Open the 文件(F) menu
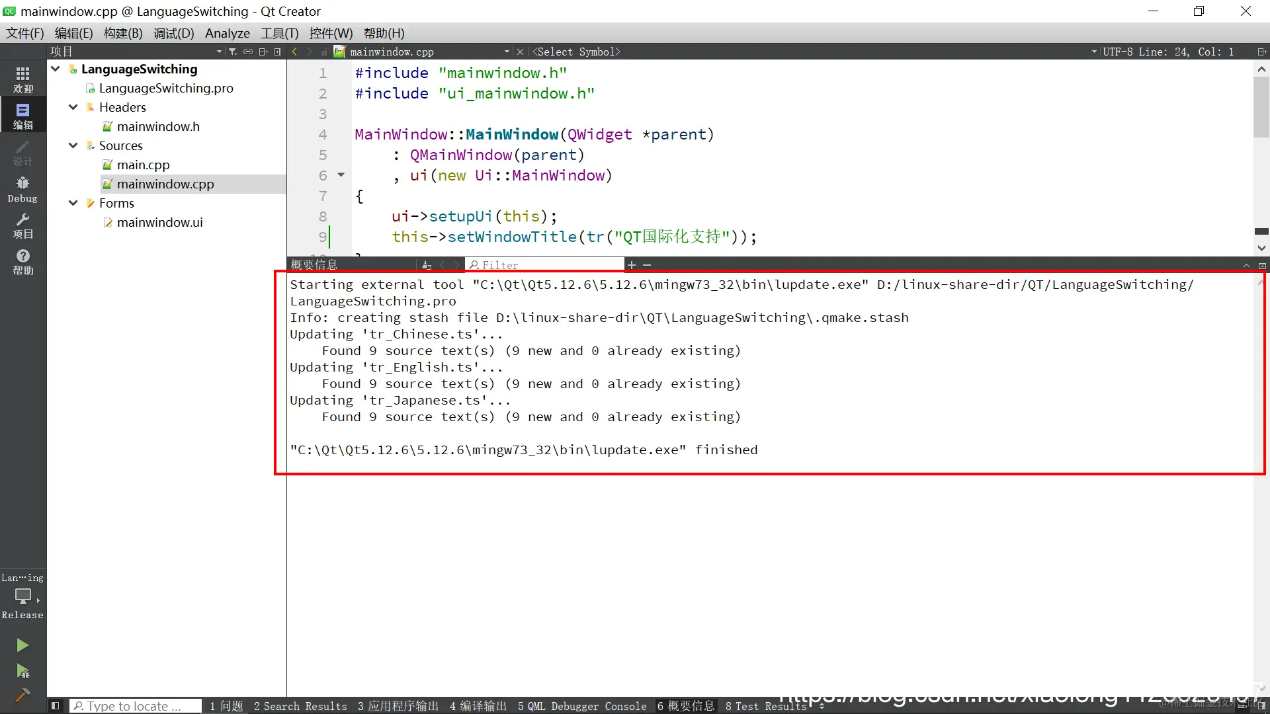The image size is (1270, 714). [24, 33]
